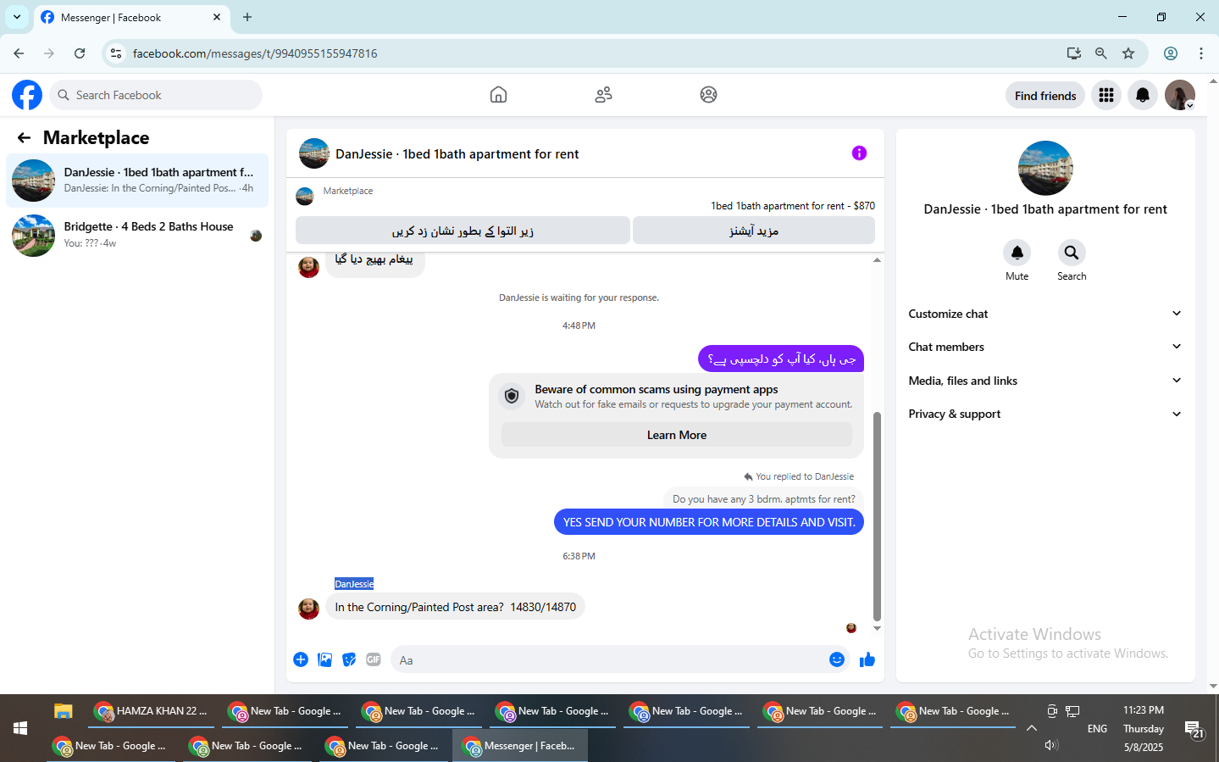
Task: Open the Facebook notifications bell
Action: 1143,95
